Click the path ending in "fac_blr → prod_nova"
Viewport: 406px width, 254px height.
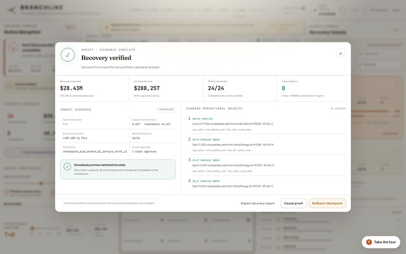coord(221,150)
